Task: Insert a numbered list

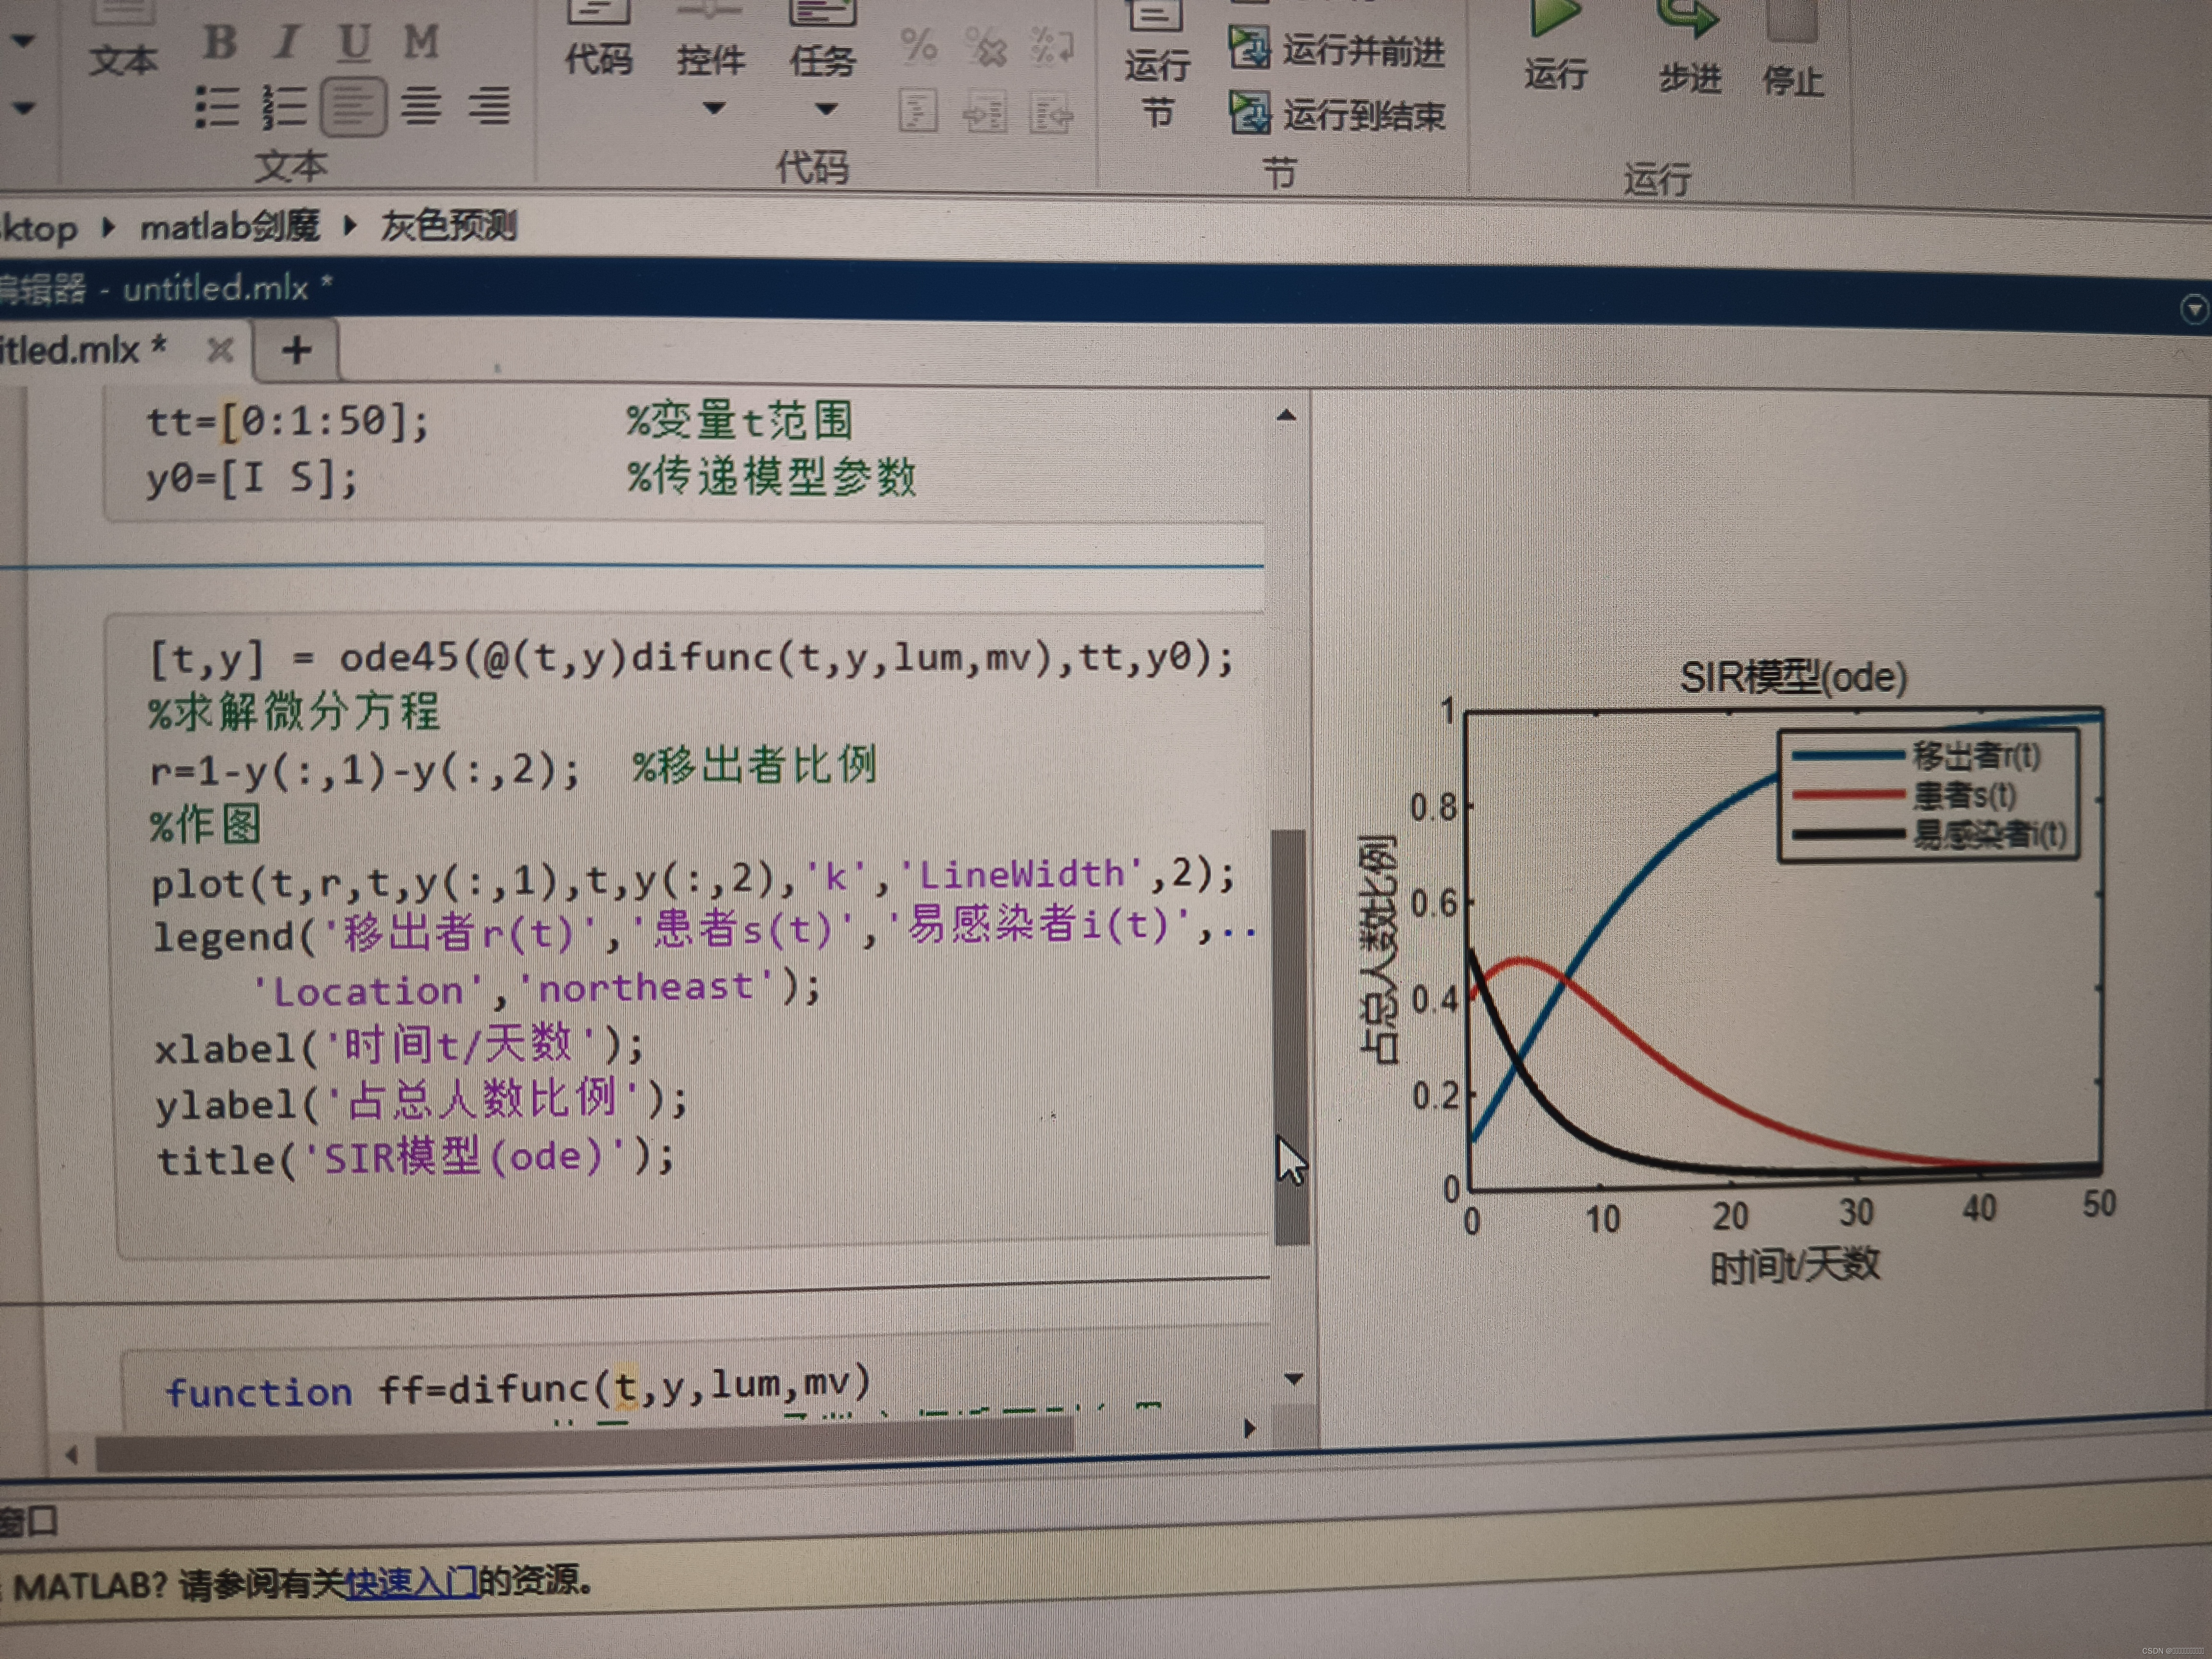Action: pyautogui.click(x=285, y=106)
